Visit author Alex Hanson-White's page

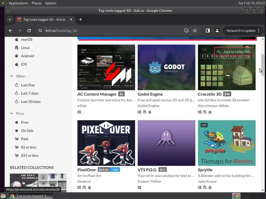pyautogui.click(x=214, y=106)
